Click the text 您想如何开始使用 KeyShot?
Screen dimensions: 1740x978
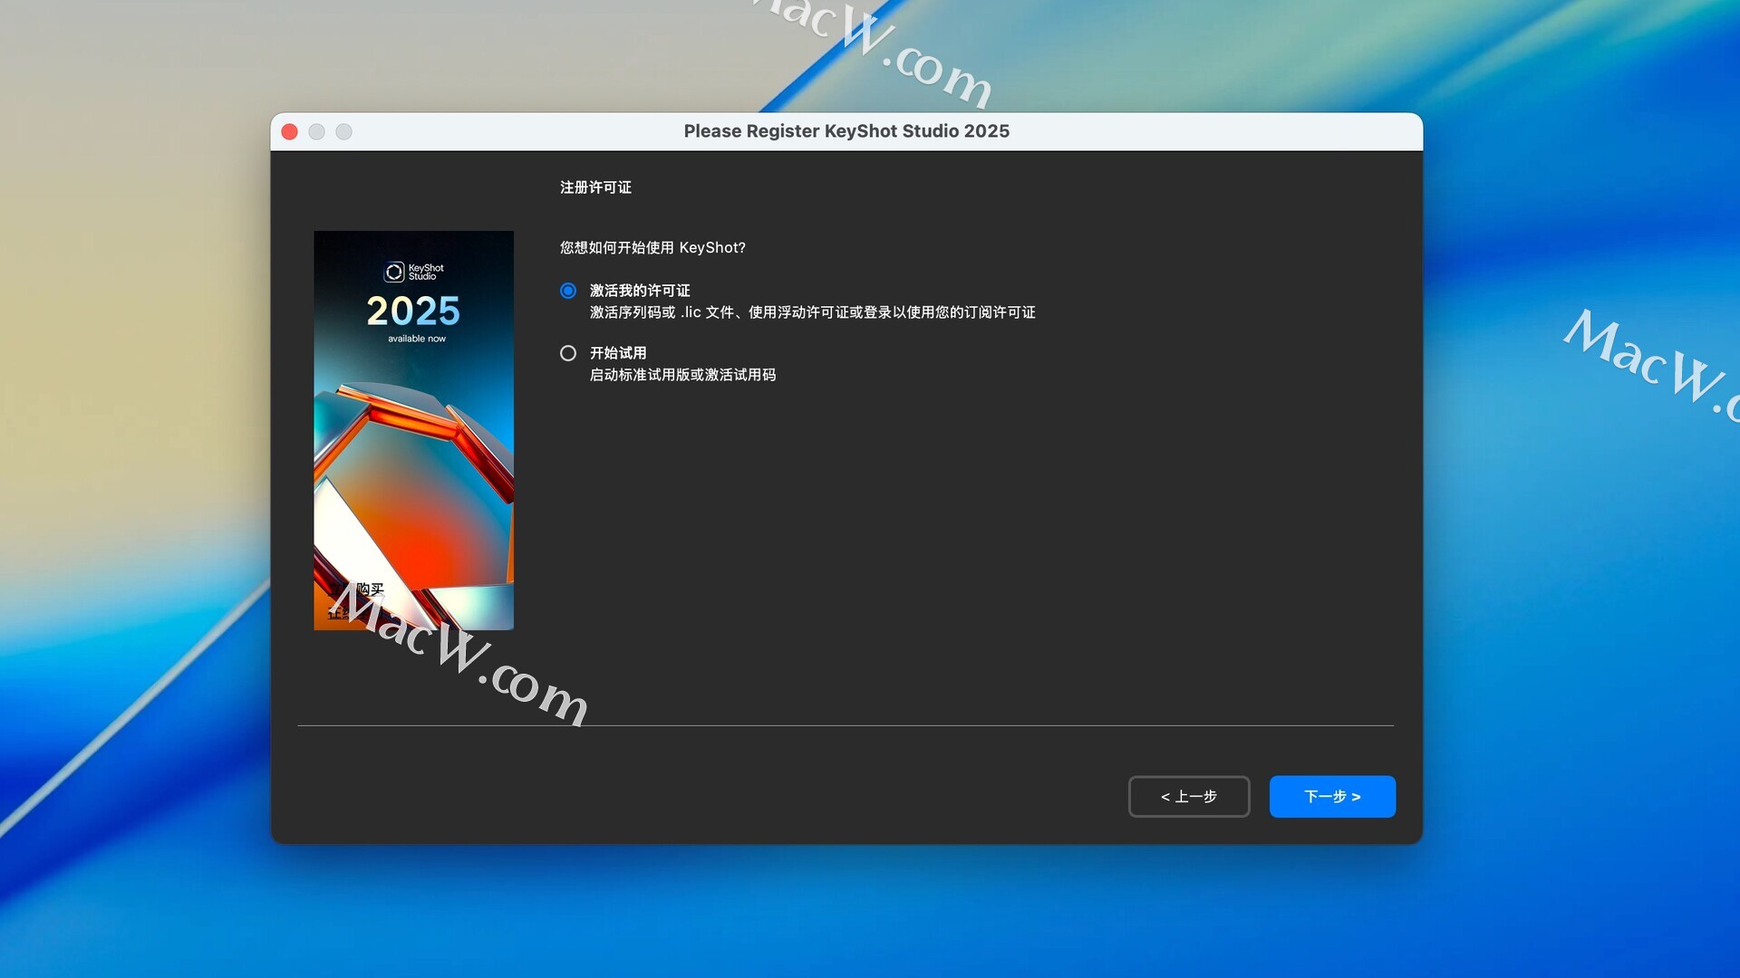click(652, 247)
